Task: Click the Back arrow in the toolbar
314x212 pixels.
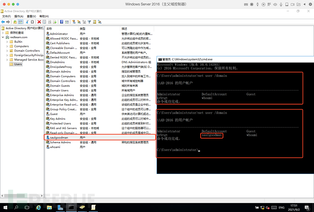Action: tap(3, 22)
